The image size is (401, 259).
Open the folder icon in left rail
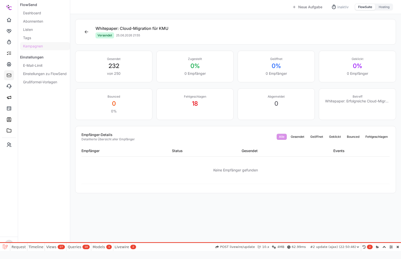[9, 131]
